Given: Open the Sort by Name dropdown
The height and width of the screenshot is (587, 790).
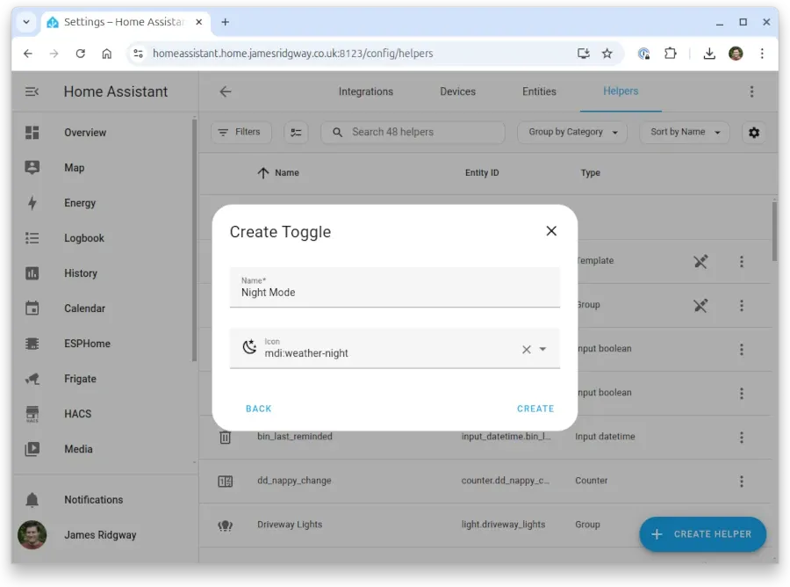Looking at the screenshot, I should point(683,132).
